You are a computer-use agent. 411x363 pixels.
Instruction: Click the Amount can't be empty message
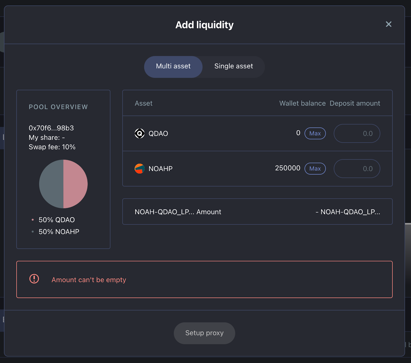89,280
